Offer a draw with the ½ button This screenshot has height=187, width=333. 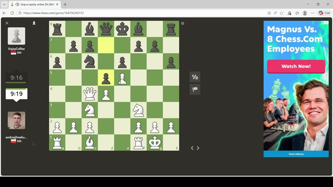click(195, 77)
